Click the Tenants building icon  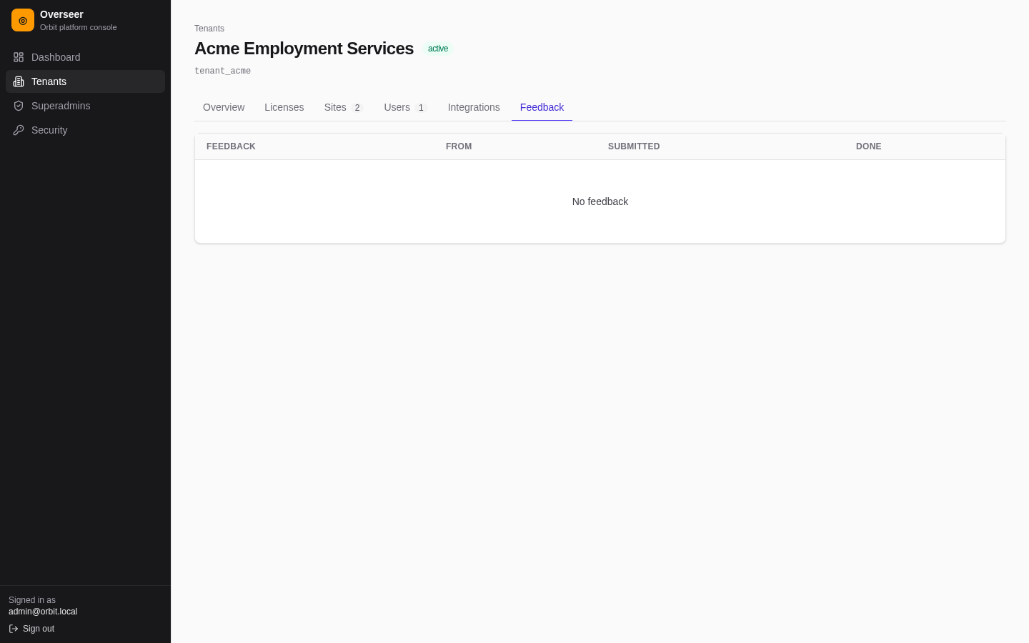[19, 81]
